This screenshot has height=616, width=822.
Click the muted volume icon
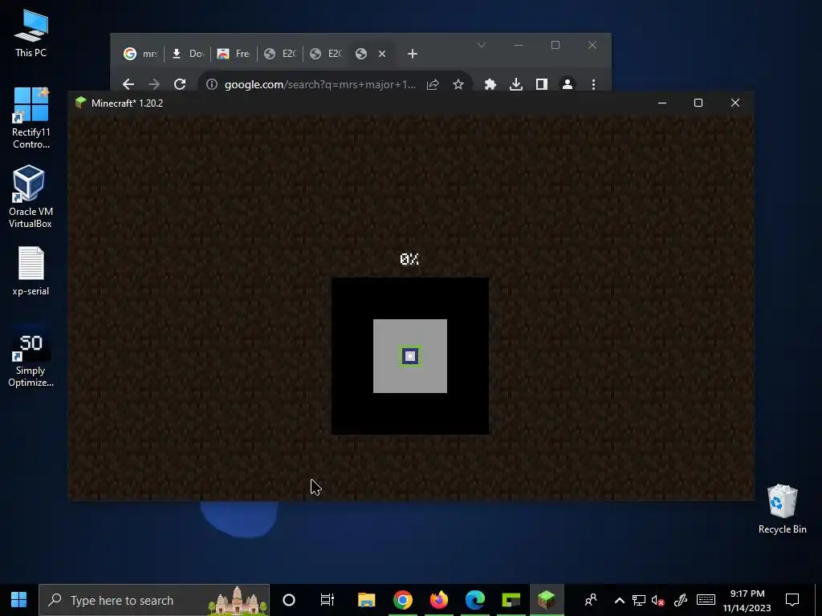(x=658, y=600)
